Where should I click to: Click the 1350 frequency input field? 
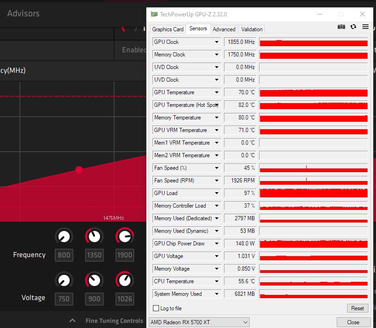[x=94, y=255]
